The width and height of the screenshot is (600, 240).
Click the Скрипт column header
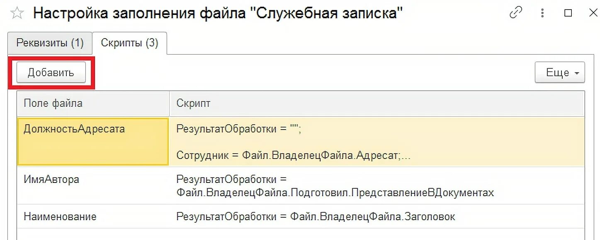click(x=193, y=103)
